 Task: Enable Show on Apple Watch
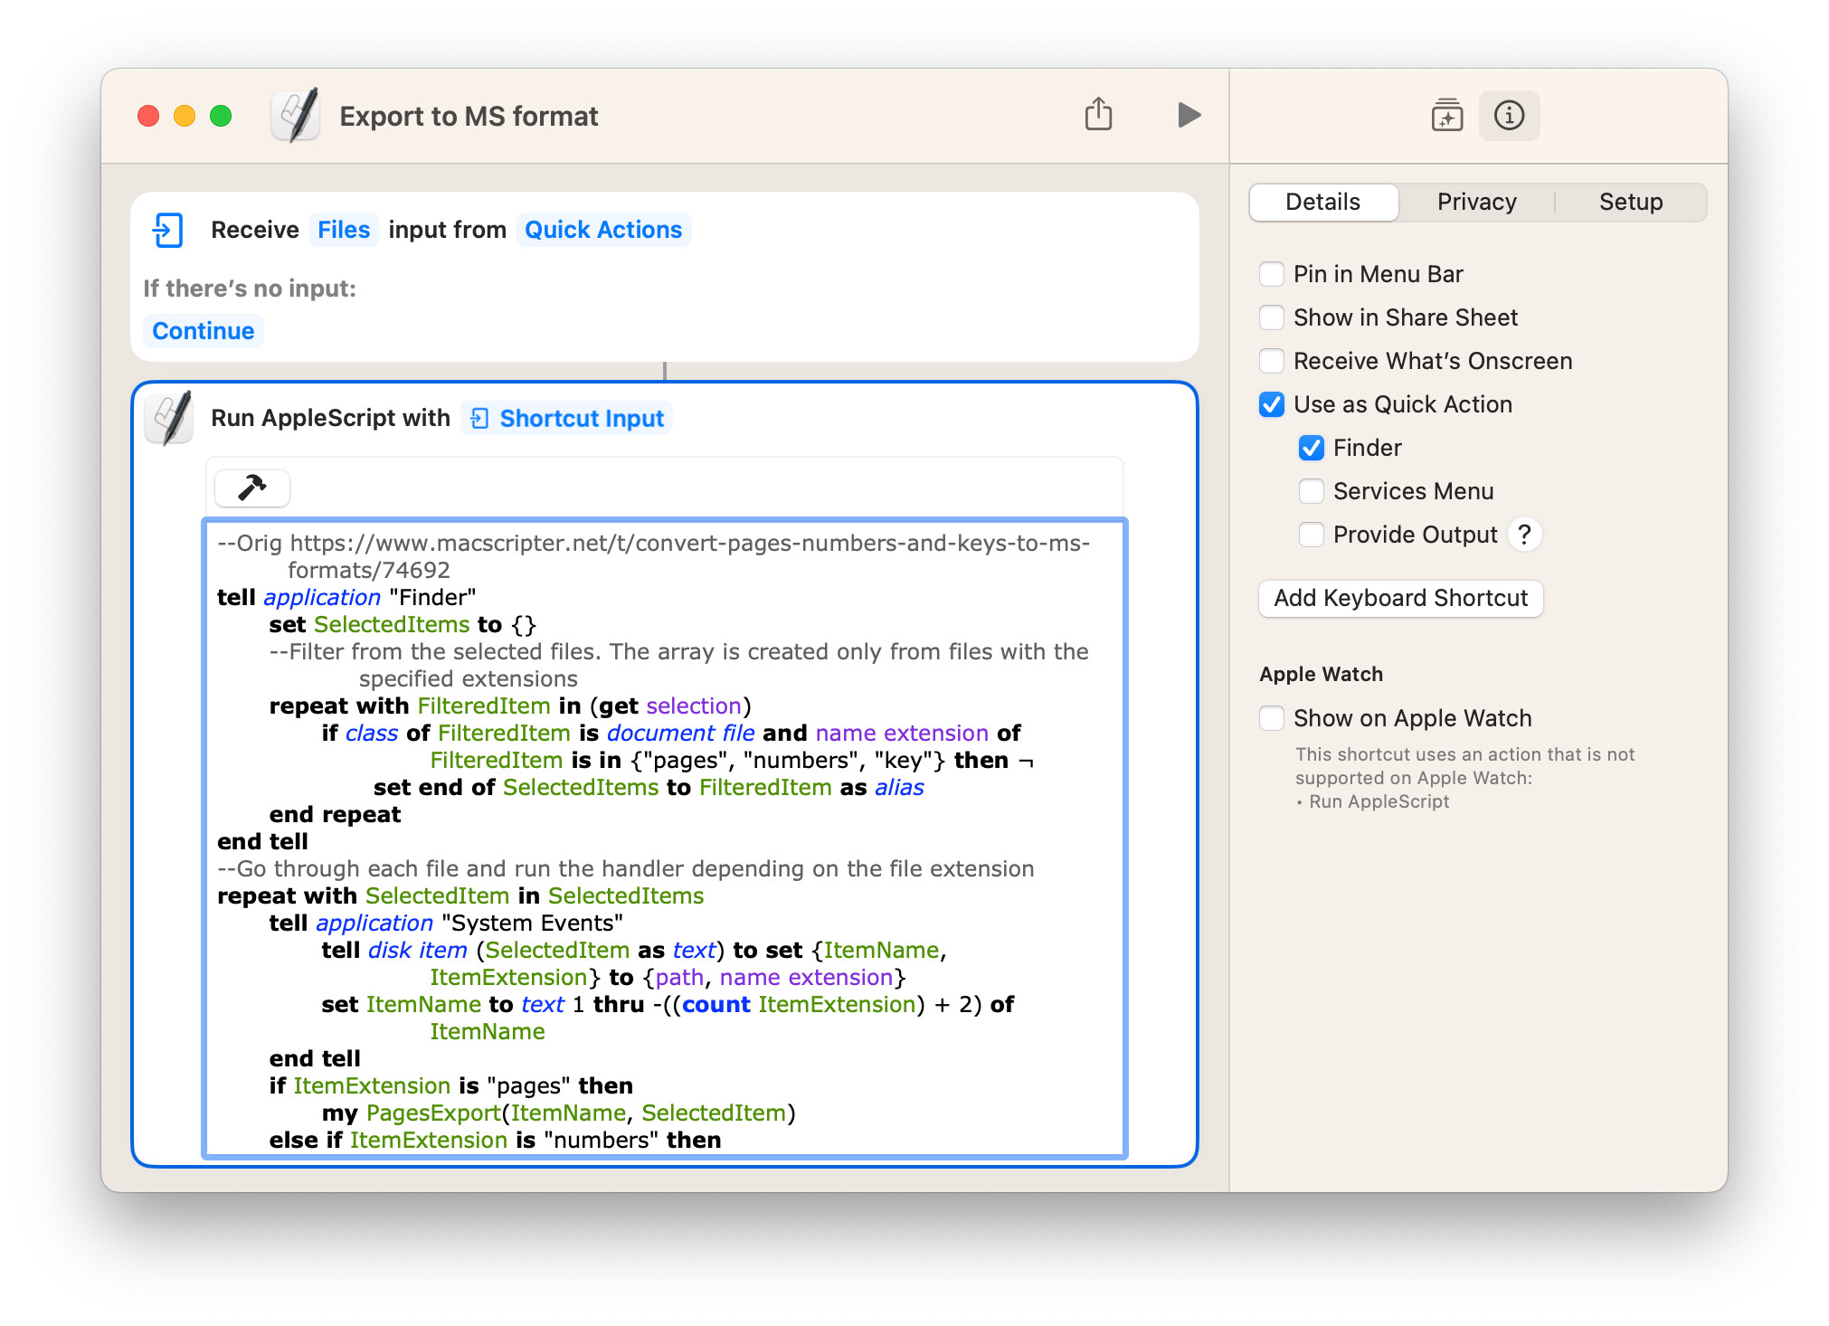point(1272,718)
